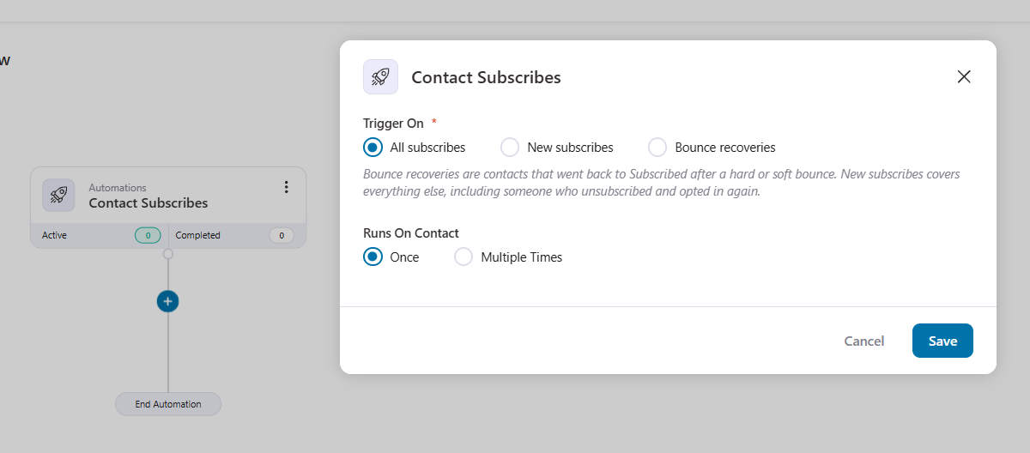This screenshot has height=453, width=1030.
Task: Select the Contact Subscribes node title
Action: tap(148, 203)
